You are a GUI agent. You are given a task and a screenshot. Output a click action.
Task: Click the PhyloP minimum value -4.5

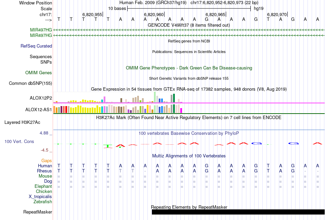(44, 150)
